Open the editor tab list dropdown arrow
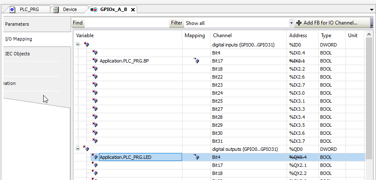 click(372, 10)
